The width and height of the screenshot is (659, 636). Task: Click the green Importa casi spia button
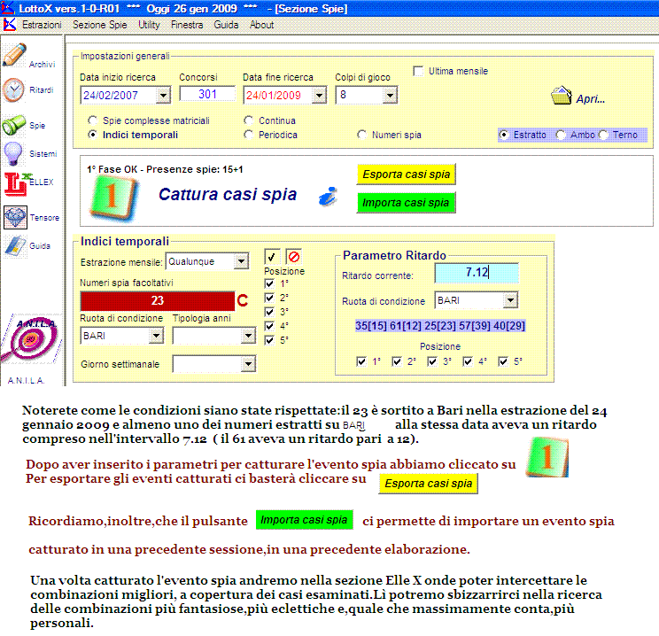[406, 203]
